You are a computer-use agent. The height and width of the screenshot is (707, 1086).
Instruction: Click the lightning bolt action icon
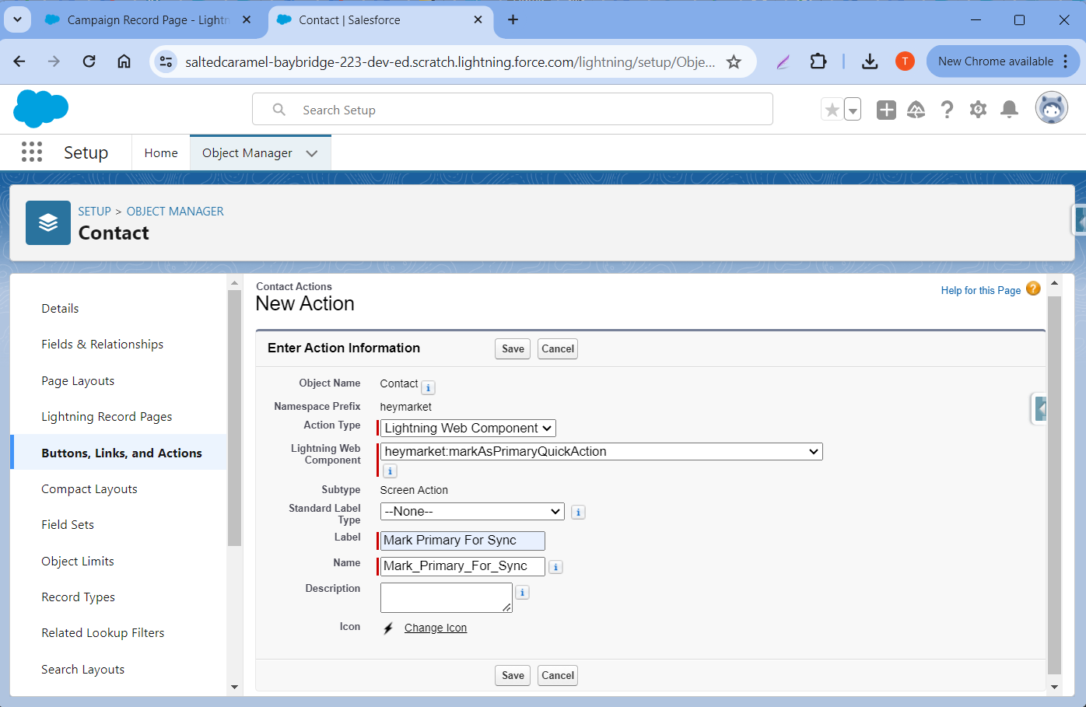click(x=388, y=628)
